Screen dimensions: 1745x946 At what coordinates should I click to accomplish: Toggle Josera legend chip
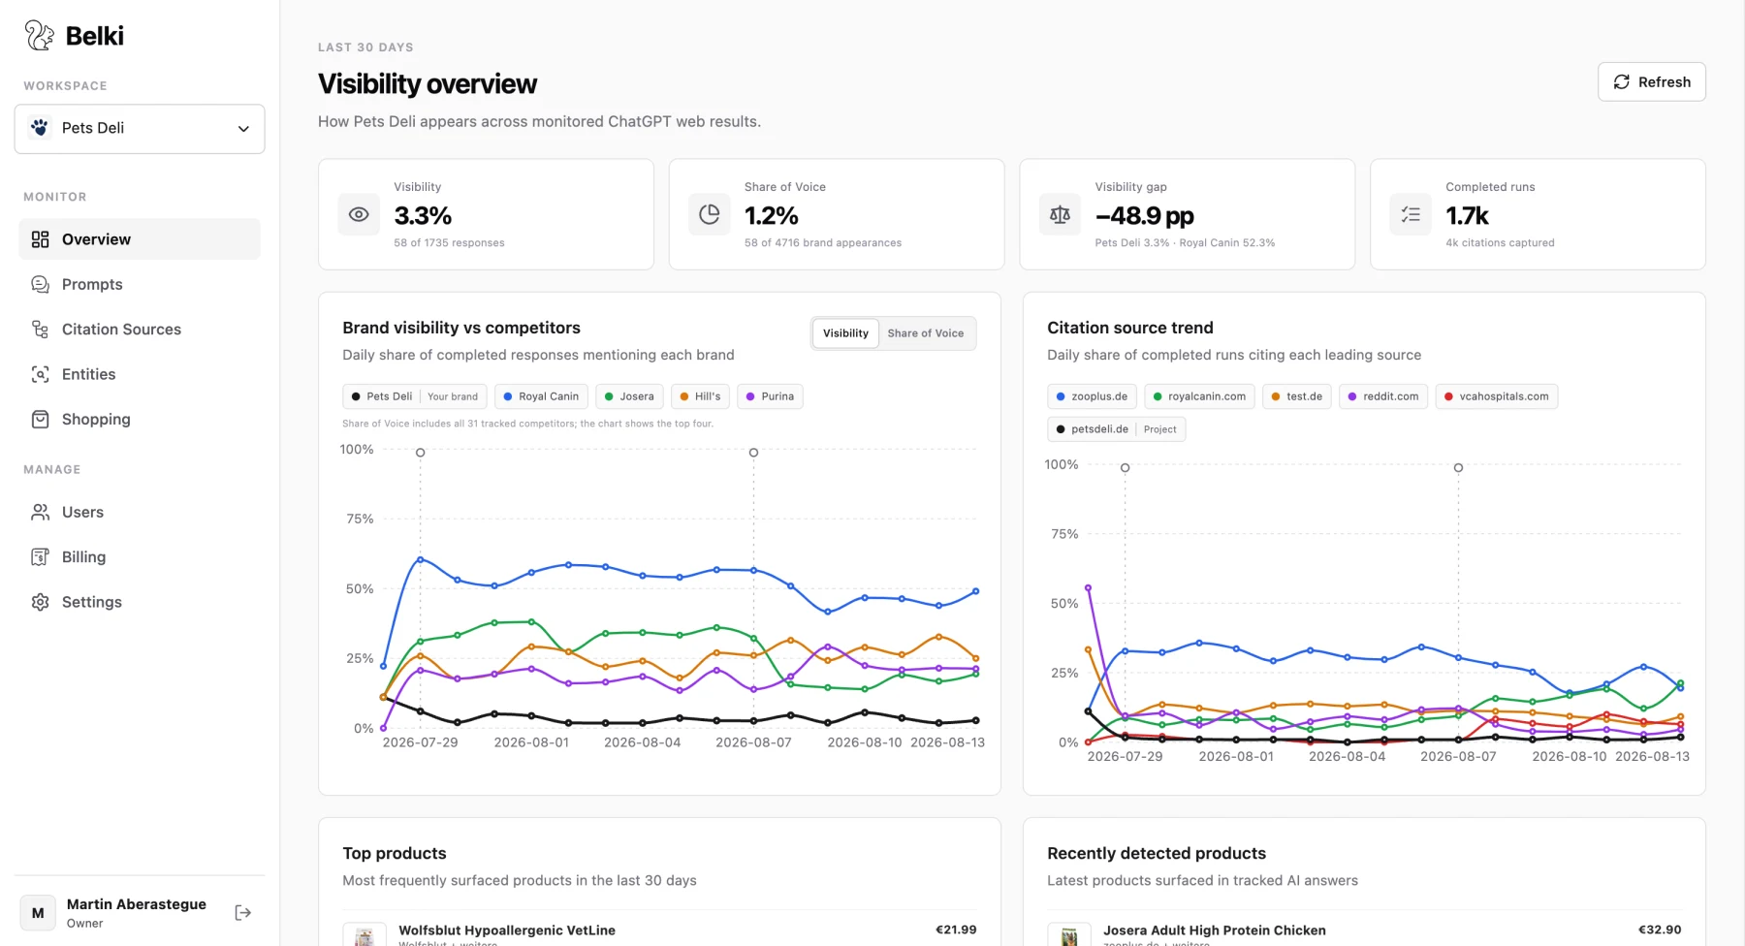[x=629, y=396]
